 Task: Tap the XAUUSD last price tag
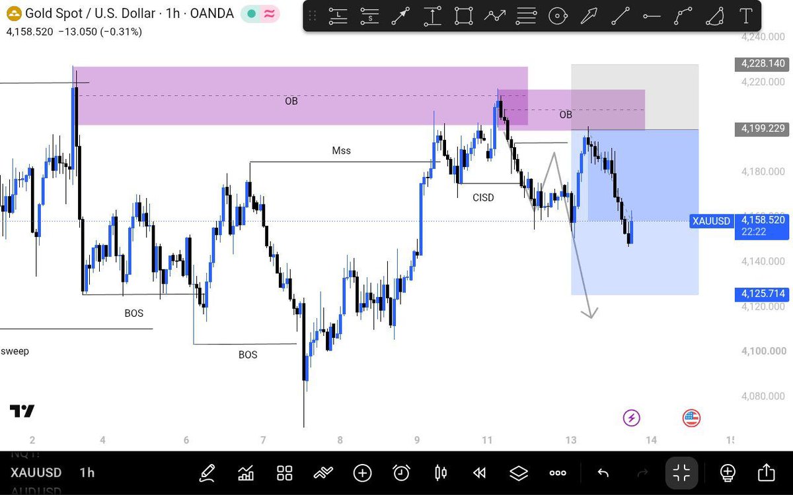point(711,220)
